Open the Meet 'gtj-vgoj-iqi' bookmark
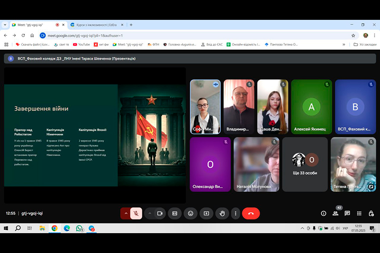The image size is (380, 253). tap(128, 45)
